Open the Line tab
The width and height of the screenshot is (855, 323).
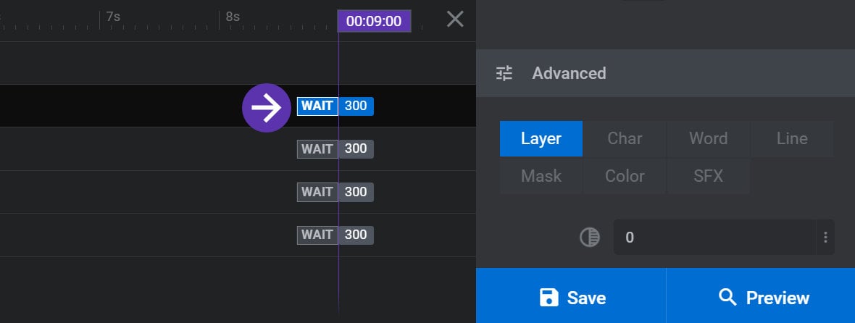click(792, 138)
